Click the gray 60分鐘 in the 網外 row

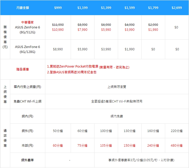pyautogui.click(x=82, y=131)
